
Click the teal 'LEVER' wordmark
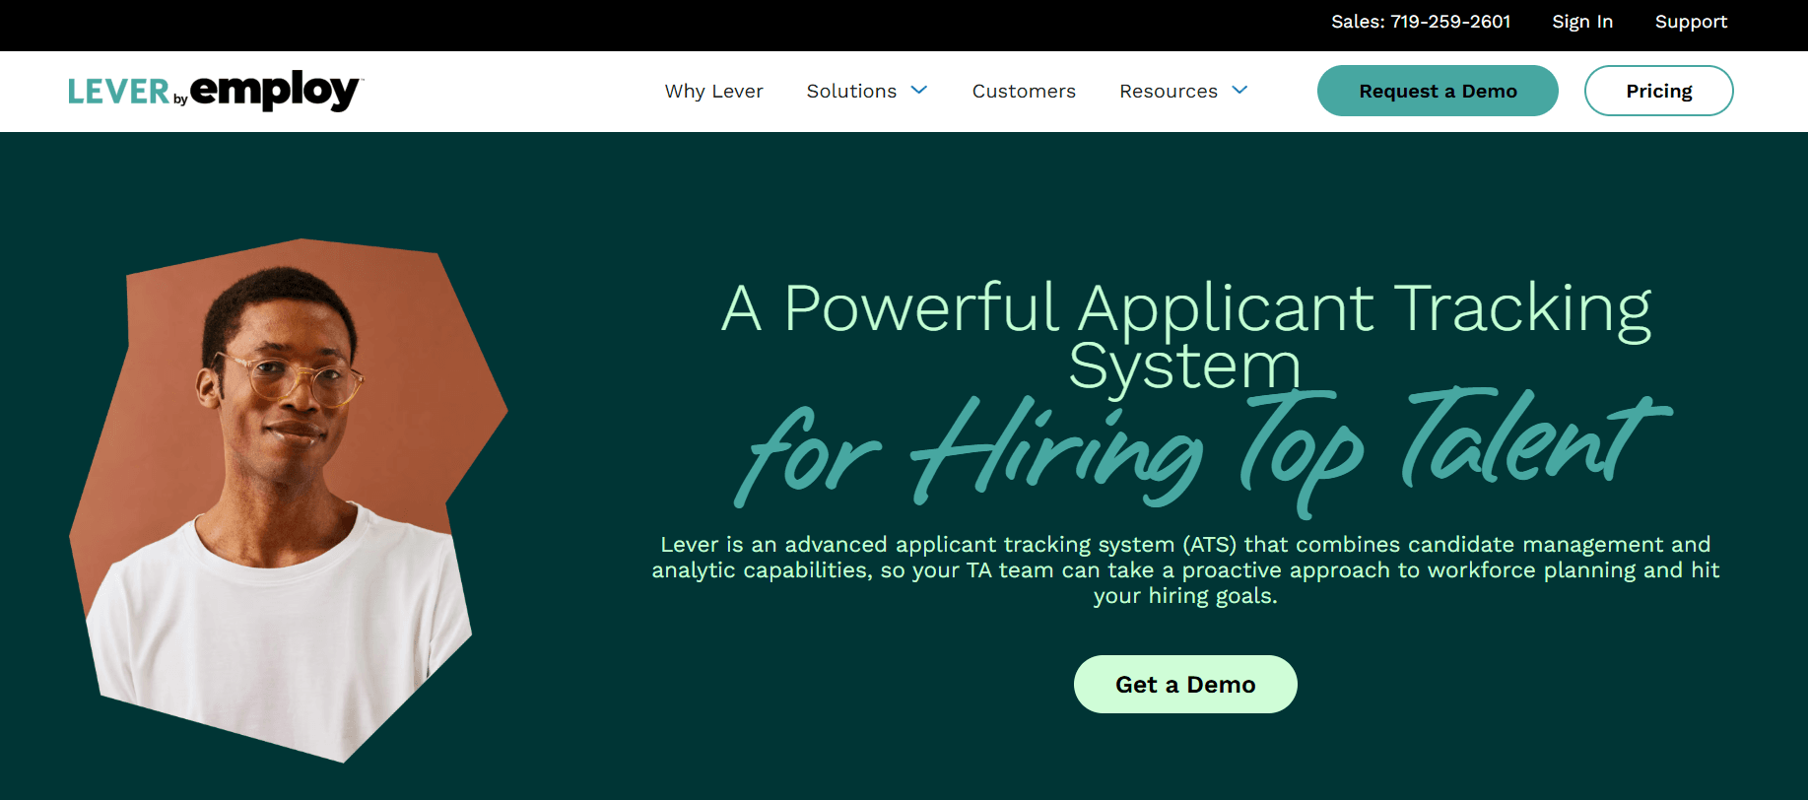(x=118, y=92)
